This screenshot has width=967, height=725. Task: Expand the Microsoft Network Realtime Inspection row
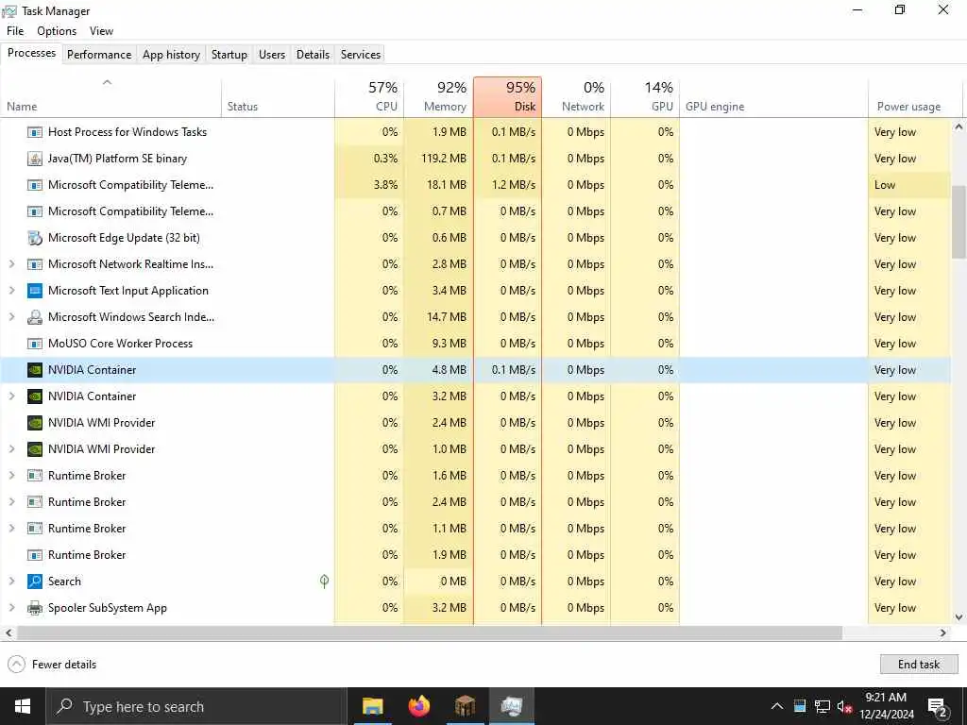[11, 264]
